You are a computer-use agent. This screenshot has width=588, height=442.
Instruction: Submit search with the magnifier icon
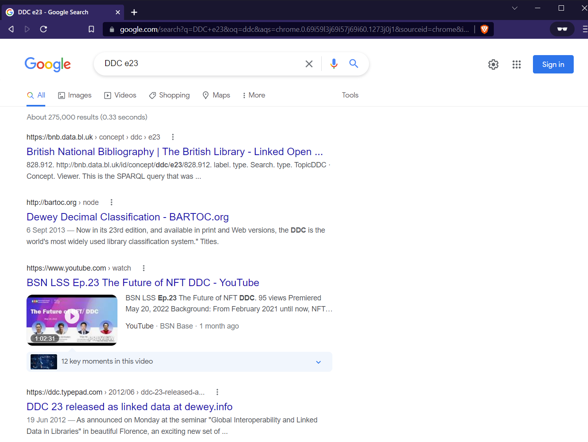pos(354,64)
